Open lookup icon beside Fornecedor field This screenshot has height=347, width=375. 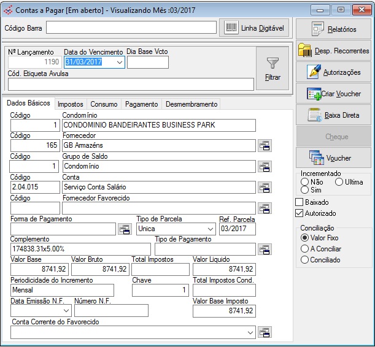(x=265, y=145)
